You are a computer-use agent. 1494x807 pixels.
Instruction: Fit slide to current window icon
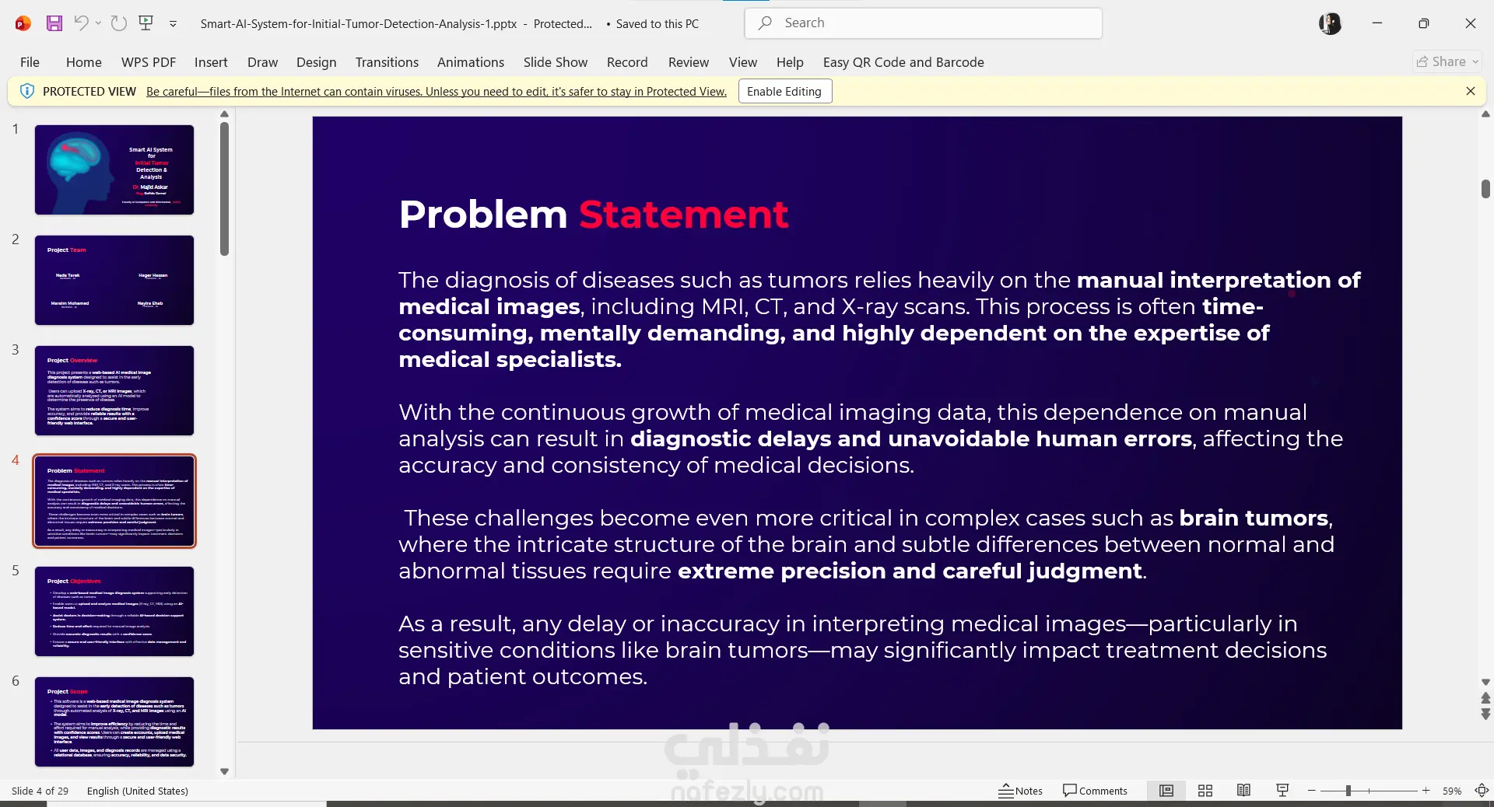(x=1482, y=791)
